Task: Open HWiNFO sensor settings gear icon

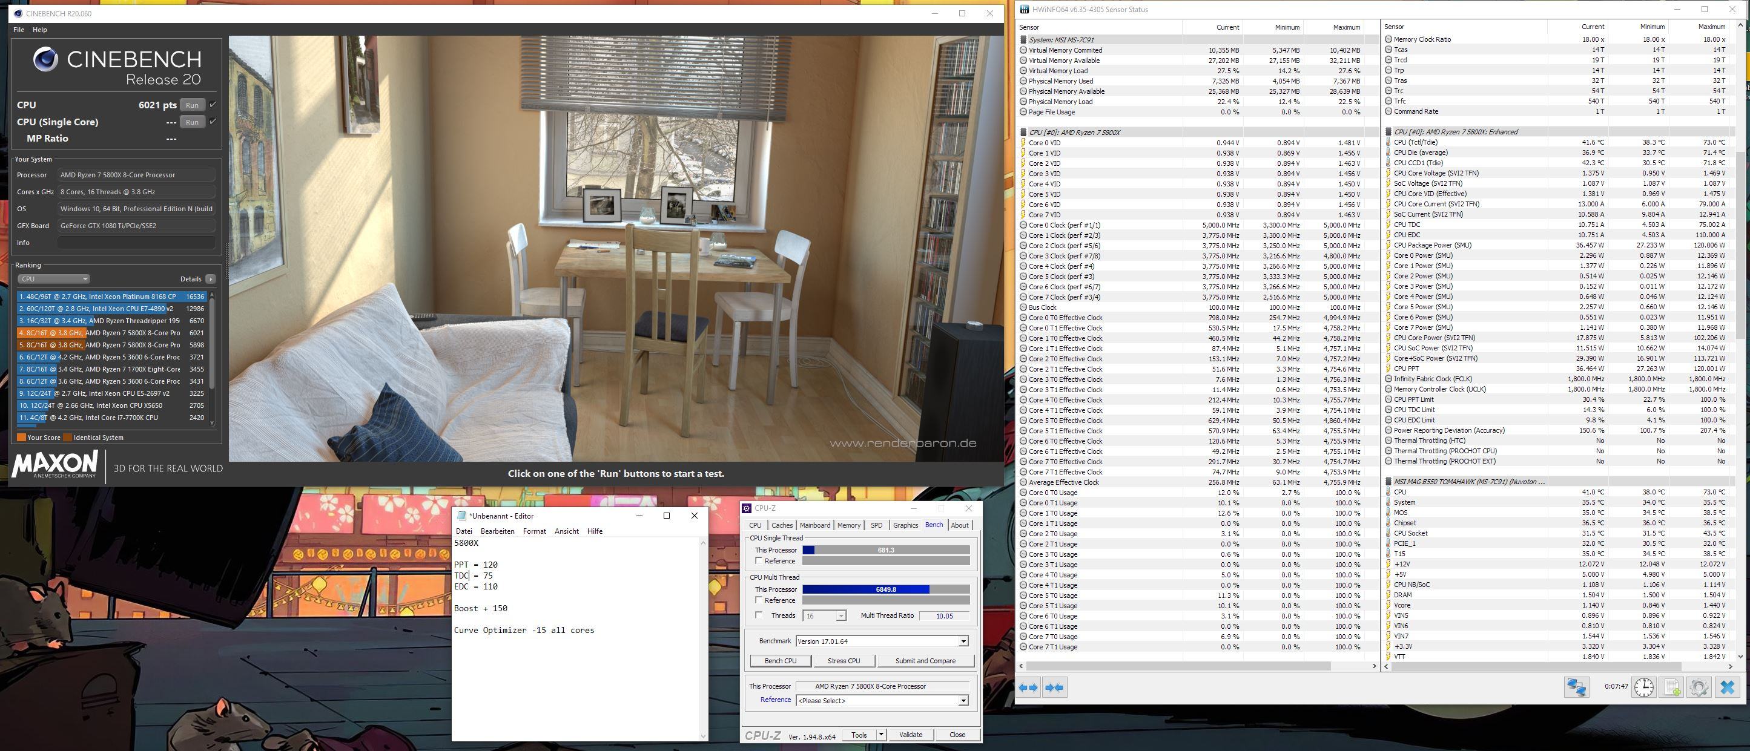Action: point(1699,686)
